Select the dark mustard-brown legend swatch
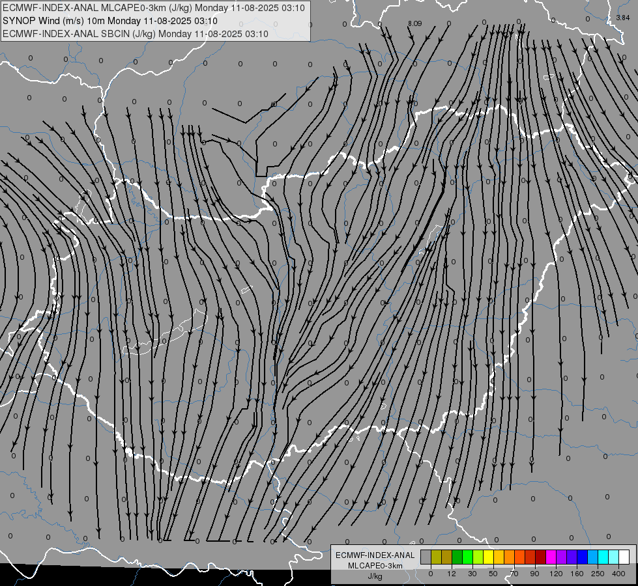 coord(447,557)
